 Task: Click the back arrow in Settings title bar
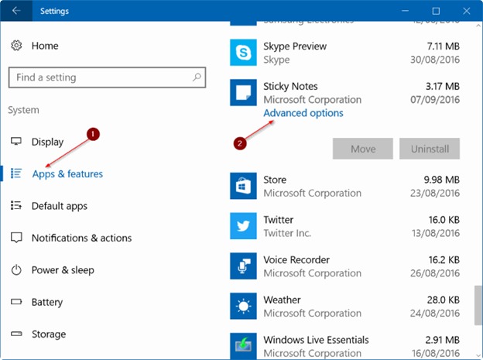pyautogui.click(x=16, y=11)
